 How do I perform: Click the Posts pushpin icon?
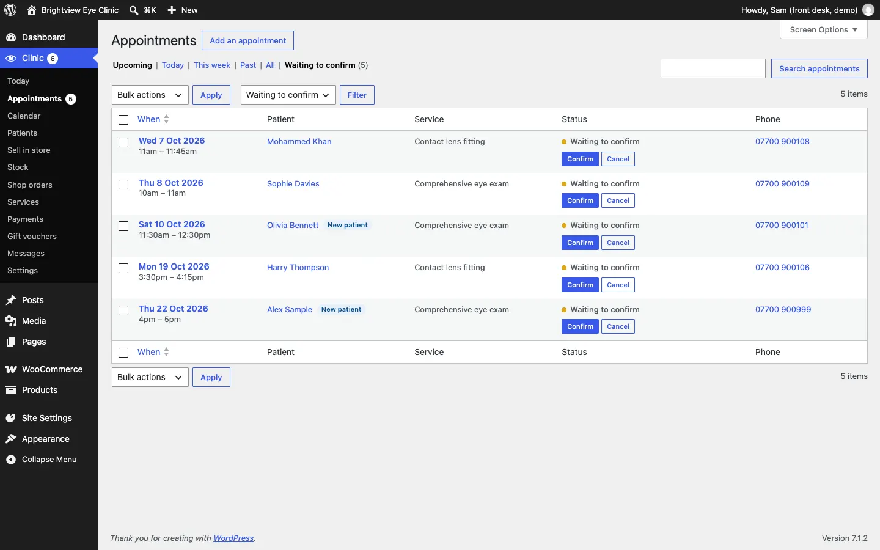(11, 300)
